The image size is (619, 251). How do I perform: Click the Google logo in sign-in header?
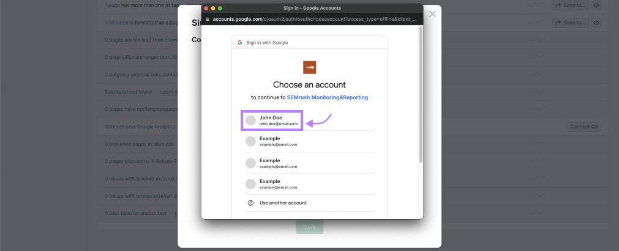(240, 43)
